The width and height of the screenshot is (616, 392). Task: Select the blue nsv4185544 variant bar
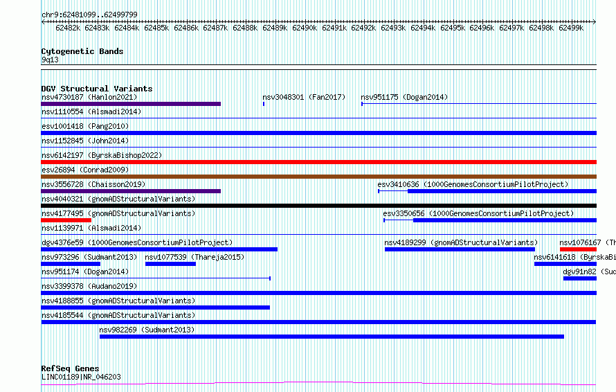pos(318,322)
